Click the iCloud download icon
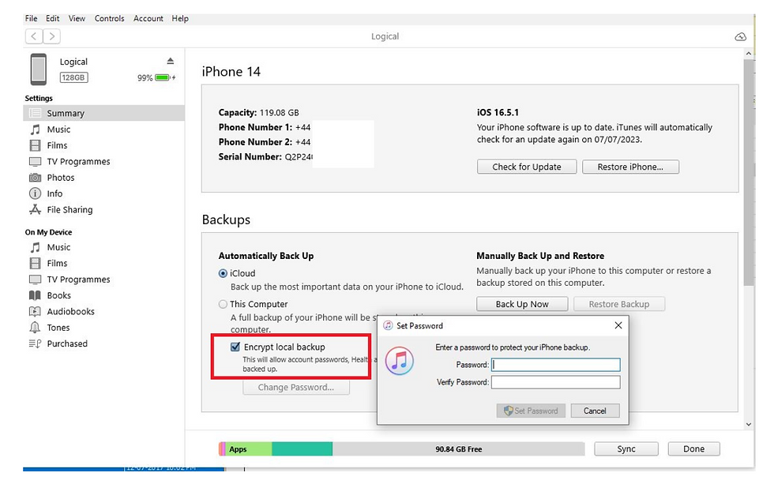 click(x=740, y=37)
